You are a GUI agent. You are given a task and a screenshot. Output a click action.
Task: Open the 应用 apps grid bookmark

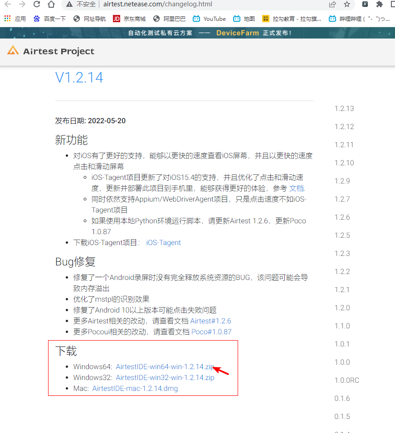click(x=15, y=19)
